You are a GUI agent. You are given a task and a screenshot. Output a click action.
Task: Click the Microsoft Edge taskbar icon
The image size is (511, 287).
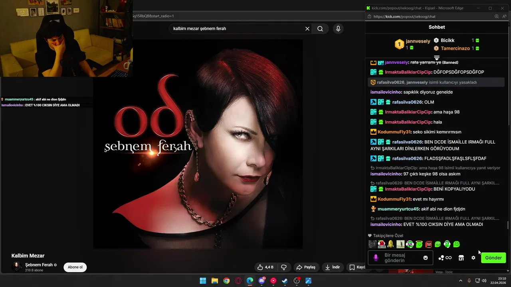(250, 281)
